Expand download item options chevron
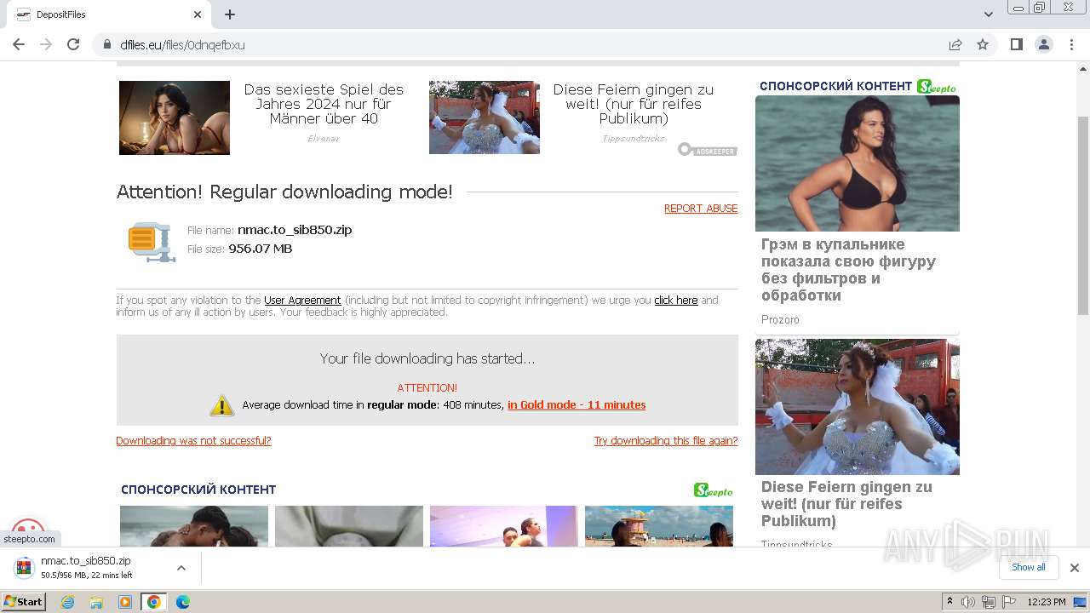 point(181,568)
